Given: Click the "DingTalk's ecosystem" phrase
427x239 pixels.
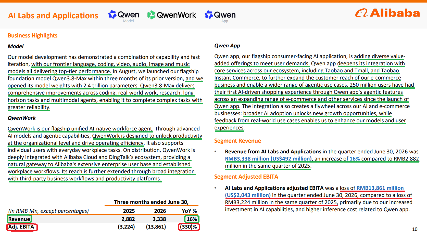Looking at the screenshot, I should [x=135, y=157].
